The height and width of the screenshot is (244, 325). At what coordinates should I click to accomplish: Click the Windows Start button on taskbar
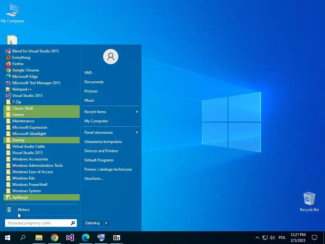point(8,238)
